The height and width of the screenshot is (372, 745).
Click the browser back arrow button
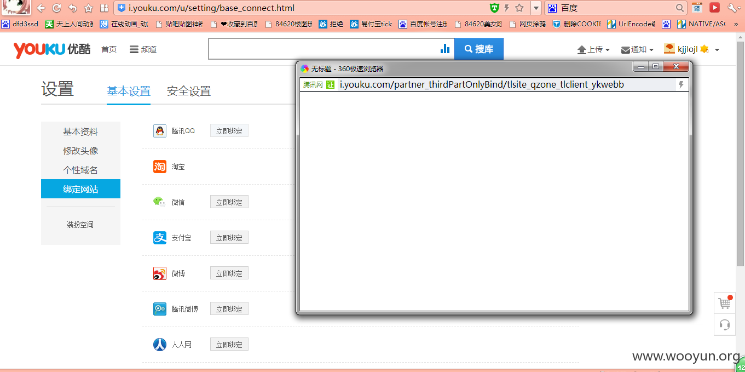41,8
